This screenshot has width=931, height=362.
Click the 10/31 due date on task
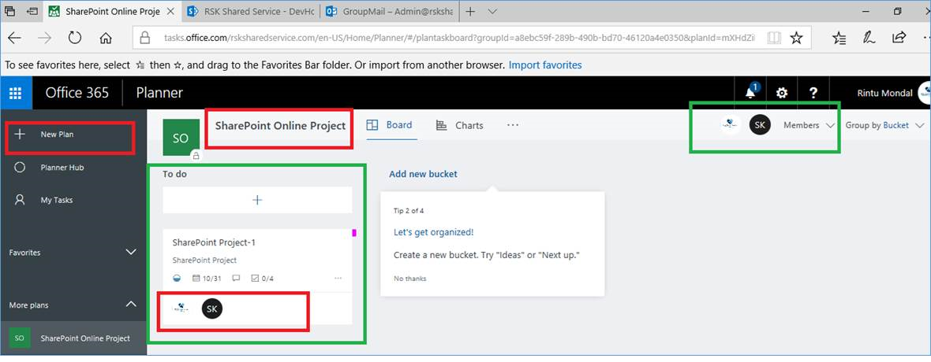pyautogui.click(x=208, y=278)
